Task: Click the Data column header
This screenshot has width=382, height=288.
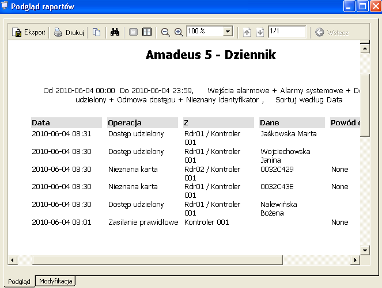Action: (x=66, y=123)
